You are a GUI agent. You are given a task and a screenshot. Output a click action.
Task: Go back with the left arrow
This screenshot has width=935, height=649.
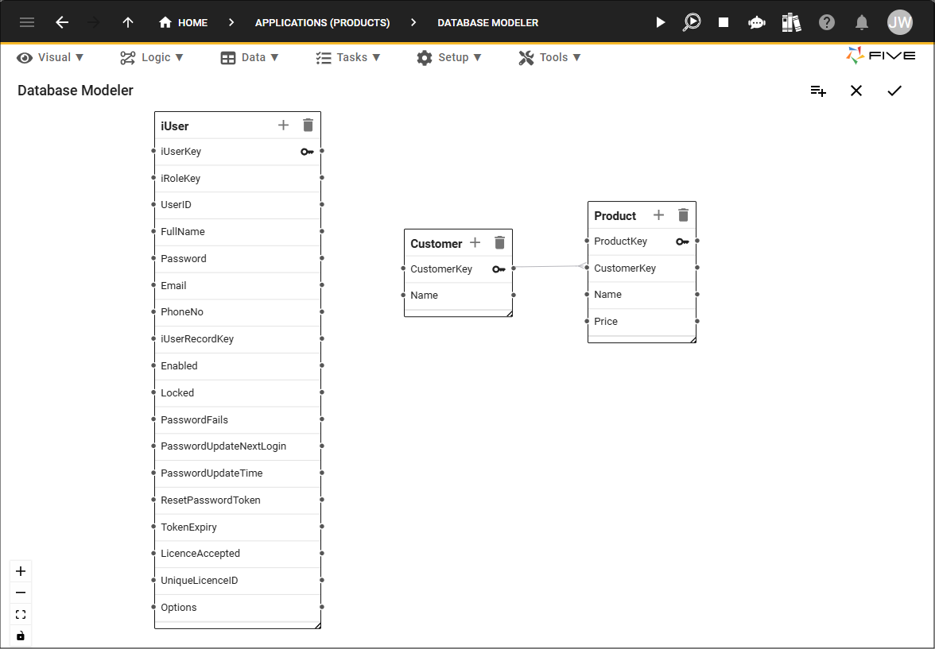pyautogui.click(x=62, y=23)
